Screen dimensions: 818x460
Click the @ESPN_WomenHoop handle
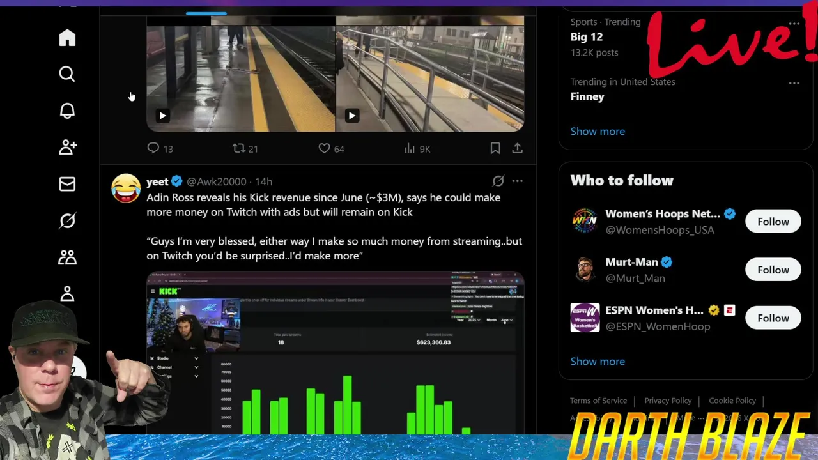point(658,326)
